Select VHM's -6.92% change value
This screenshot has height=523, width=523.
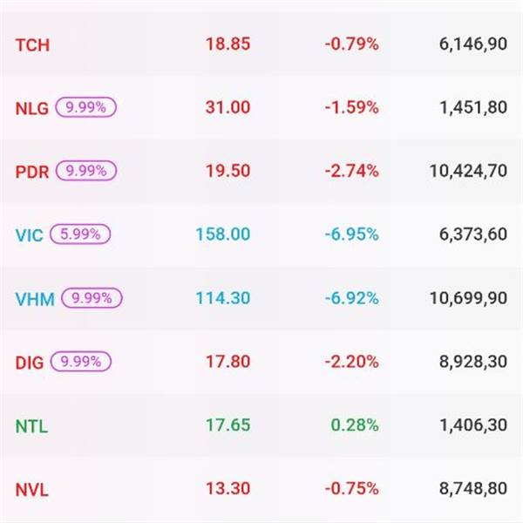pos(351,298)
